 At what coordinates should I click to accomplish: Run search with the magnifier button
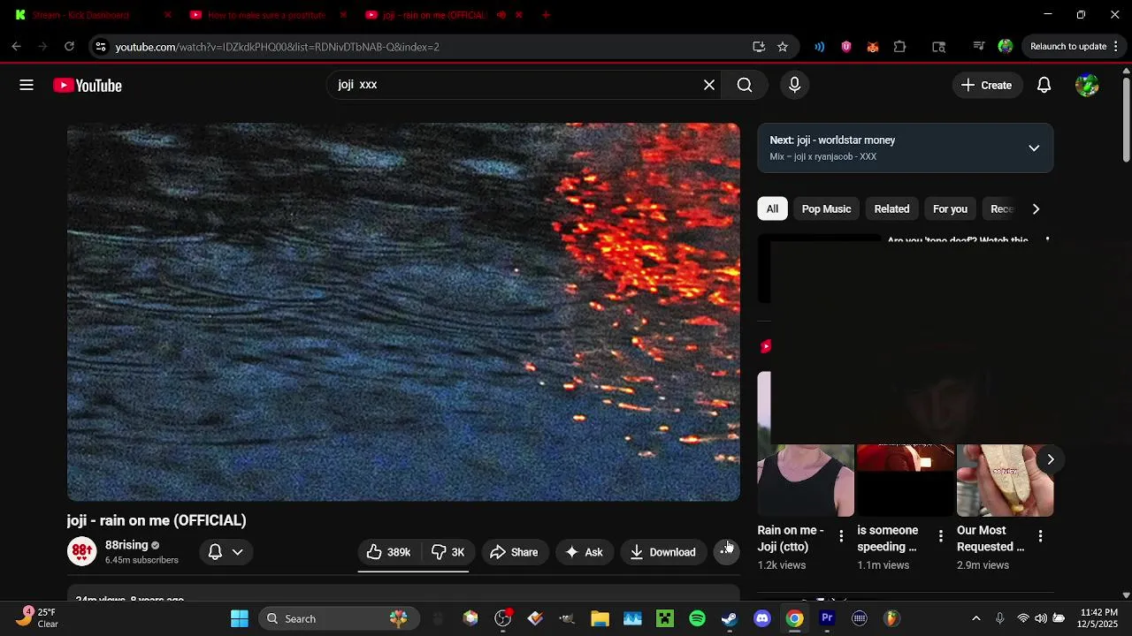pos(745,85)
